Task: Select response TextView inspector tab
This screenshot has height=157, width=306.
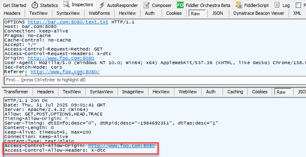Action: pyautogui.click(x=72, y=92)
